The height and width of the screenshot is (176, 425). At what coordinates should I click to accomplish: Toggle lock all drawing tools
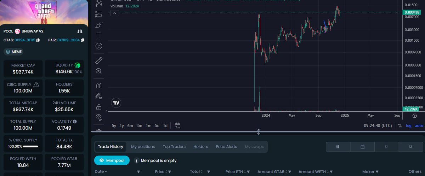pos(99,107)
